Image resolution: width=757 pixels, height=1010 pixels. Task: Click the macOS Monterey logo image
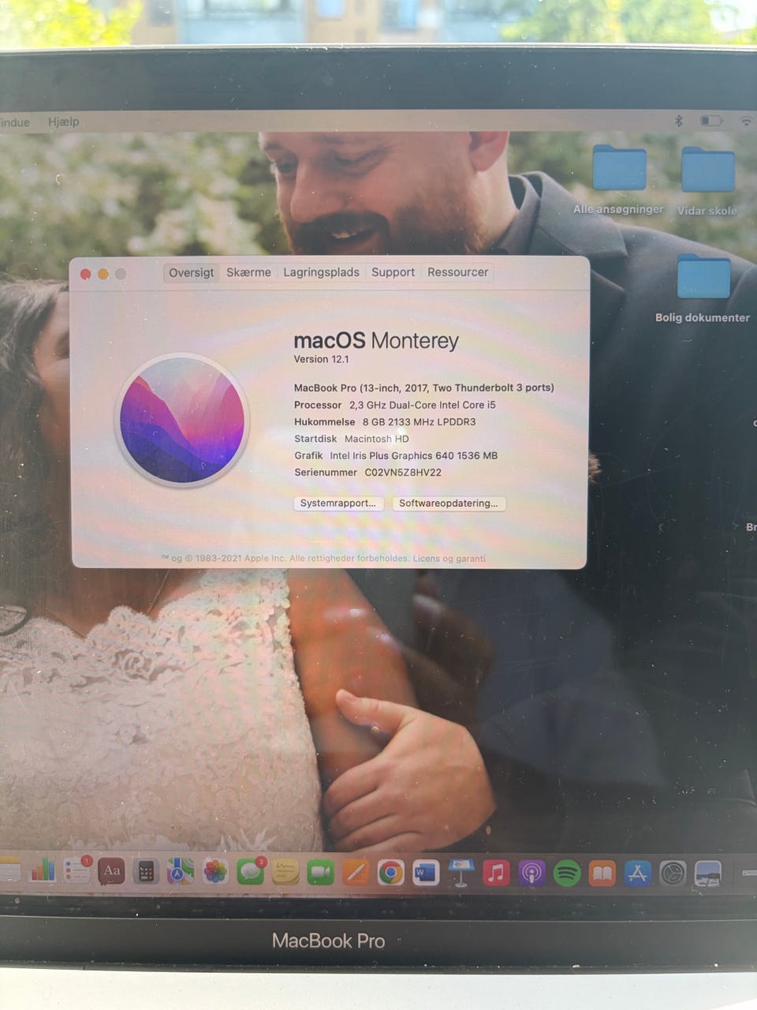click(182, 418)
